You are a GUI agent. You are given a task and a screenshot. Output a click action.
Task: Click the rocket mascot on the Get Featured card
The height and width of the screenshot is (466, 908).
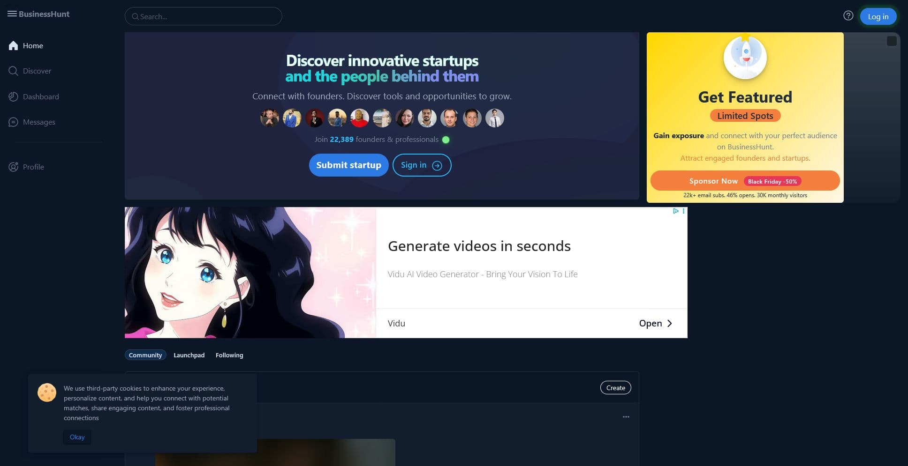pos(744,57)
